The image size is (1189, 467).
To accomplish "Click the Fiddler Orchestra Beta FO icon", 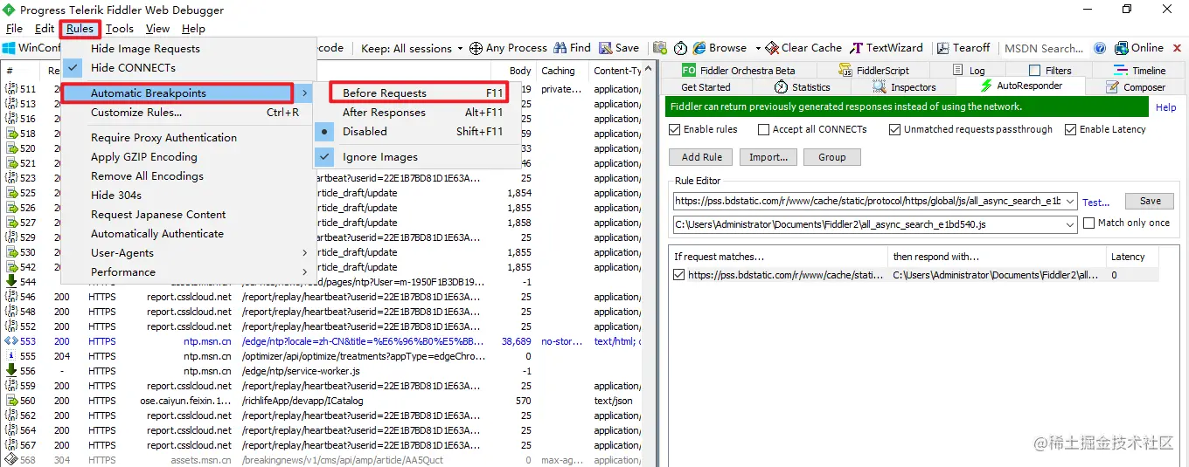I will coord(689,70).
